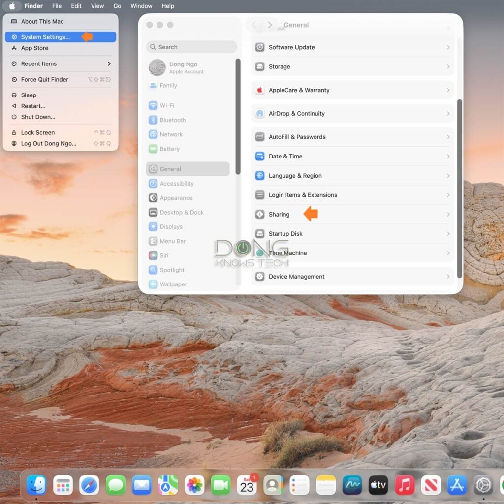Choose About This Mac
The width and height of the screenshot is (504, 504).
click(x=61, y=21)
